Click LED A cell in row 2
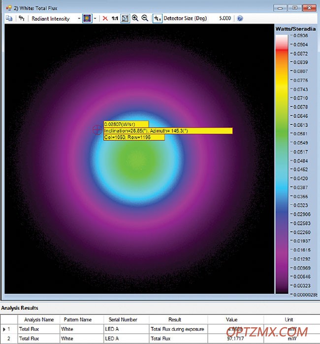320x344 pixels. point(126,339)
